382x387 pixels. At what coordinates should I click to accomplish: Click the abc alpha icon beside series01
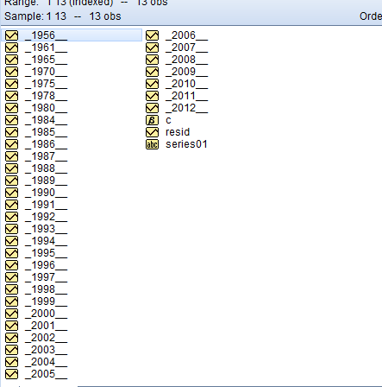(x=152, y=144)
